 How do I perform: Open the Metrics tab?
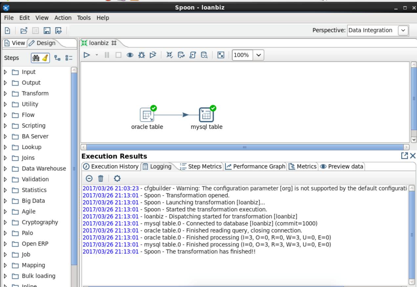coord(303,166)
